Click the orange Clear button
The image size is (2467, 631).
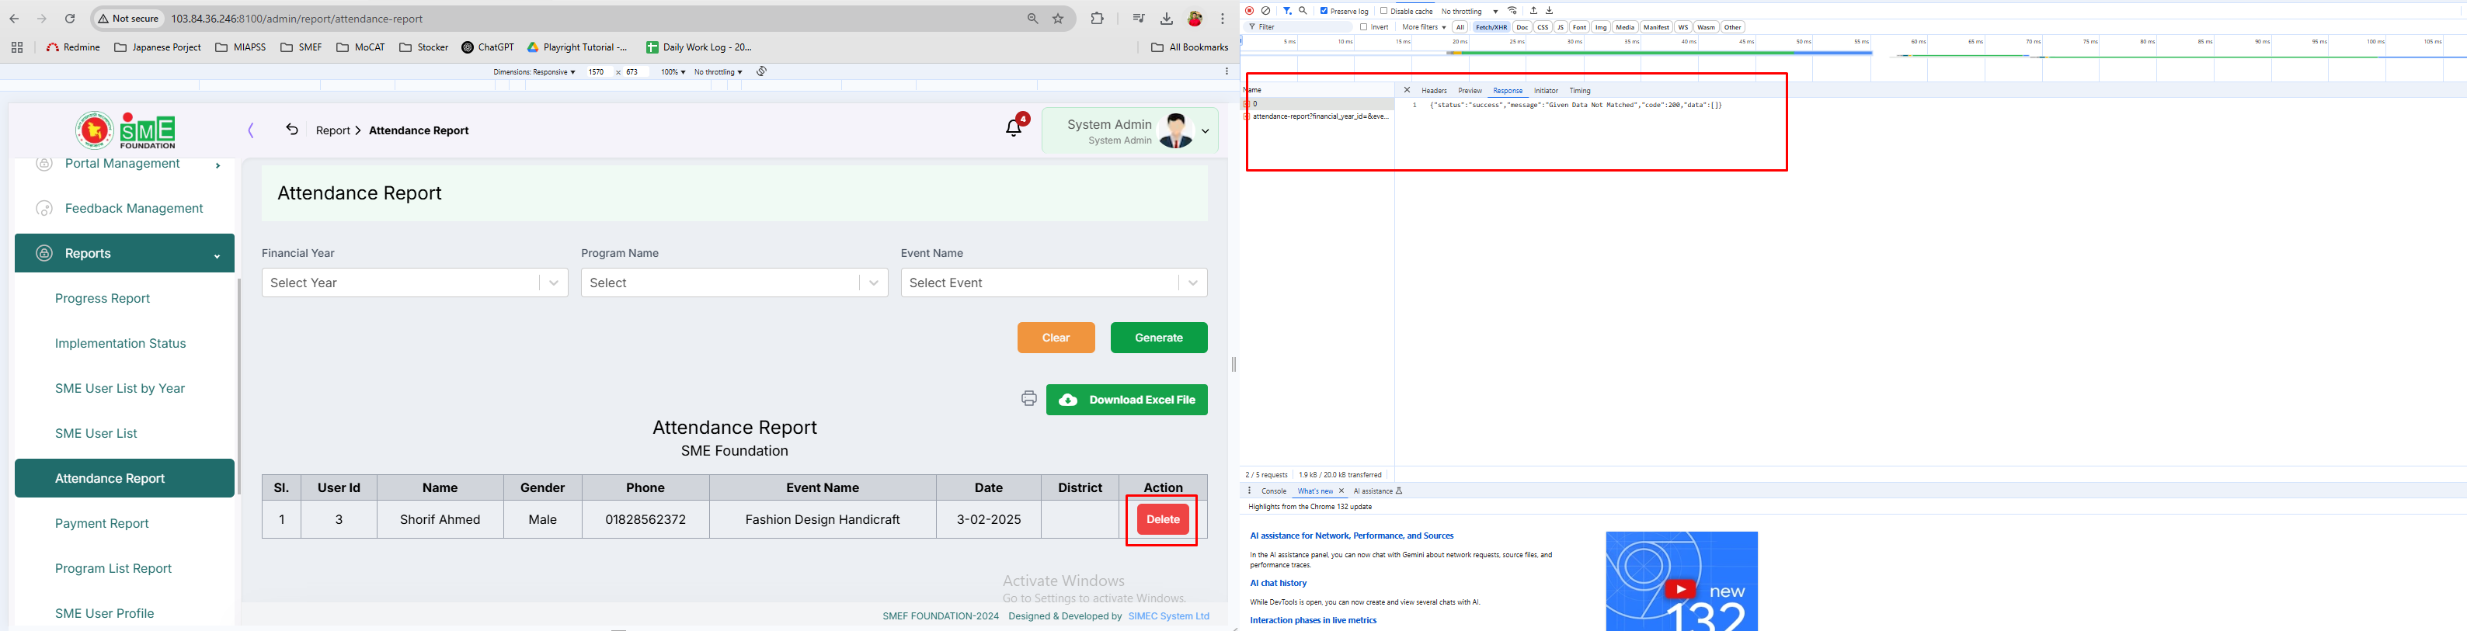(1056, 338)
